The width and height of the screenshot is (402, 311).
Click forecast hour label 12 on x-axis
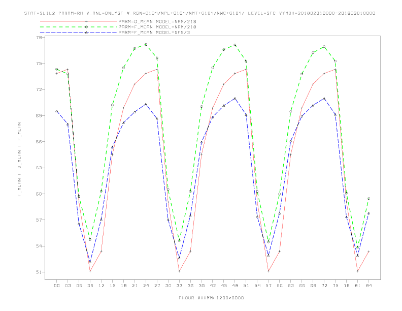102,286
